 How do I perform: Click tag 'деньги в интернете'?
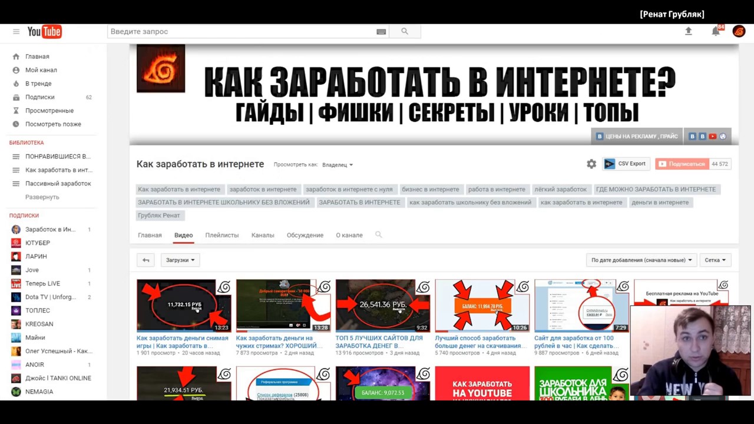(660, 202)
